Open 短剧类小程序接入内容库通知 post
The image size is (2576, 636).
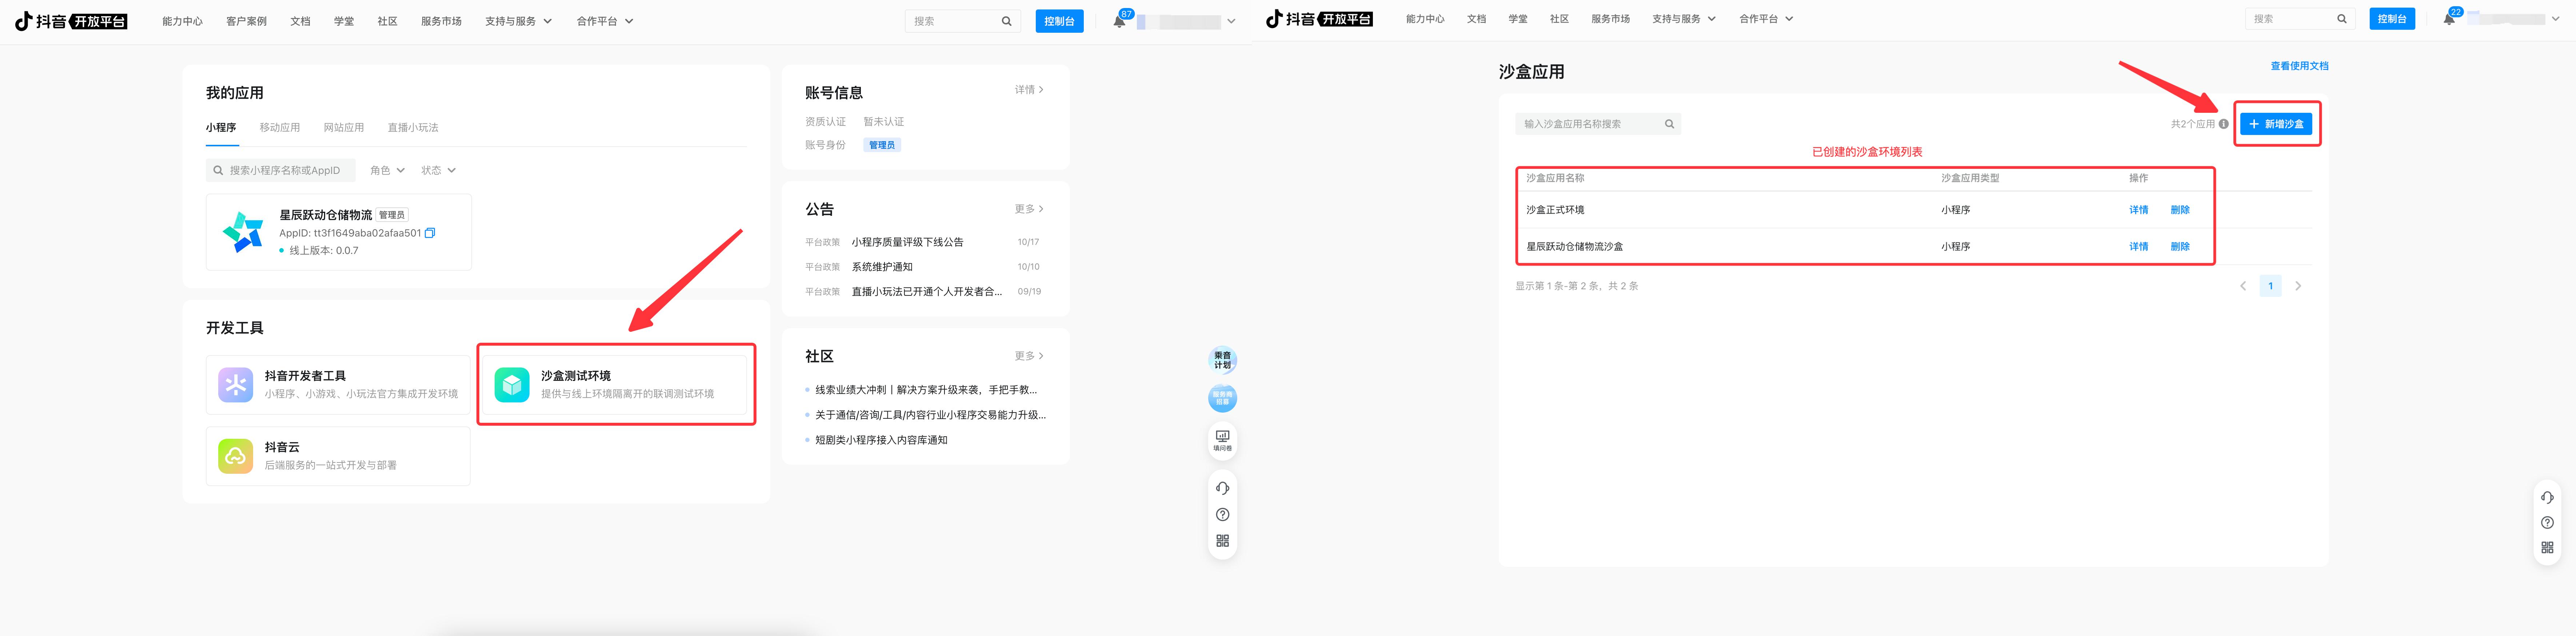click(x=881, y=440)
